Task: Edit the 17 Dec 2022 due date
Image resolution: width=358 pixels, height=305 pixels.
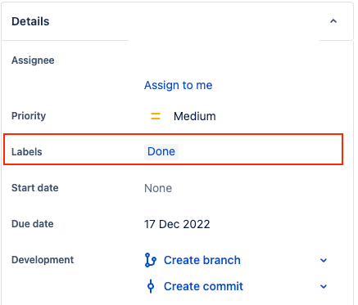Action: [177, 224]
